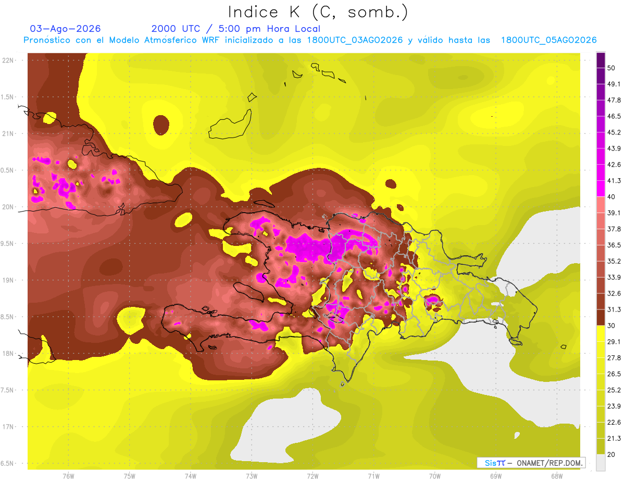Select the dark brown swatch just above 30

pos(601,317)
